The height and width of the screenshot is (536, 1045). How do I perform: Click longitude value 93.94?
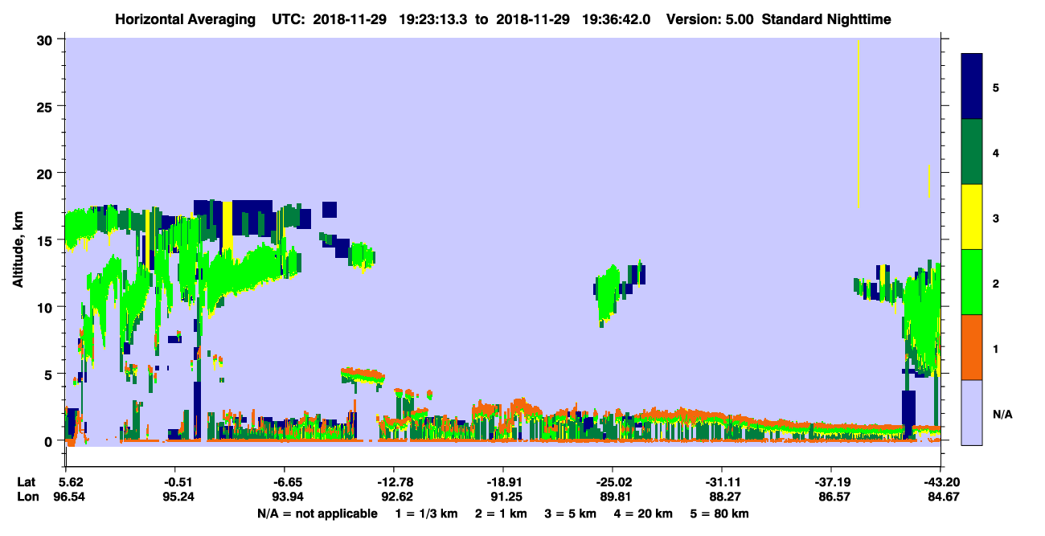286,497
